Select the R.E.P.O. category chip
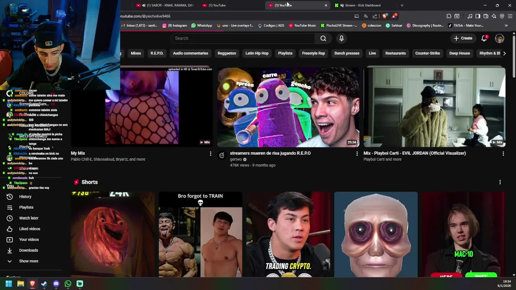The image size is (516, 290). (157, 53)
